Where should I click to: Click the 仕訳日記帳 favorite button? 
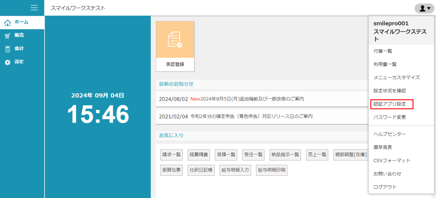201,170
